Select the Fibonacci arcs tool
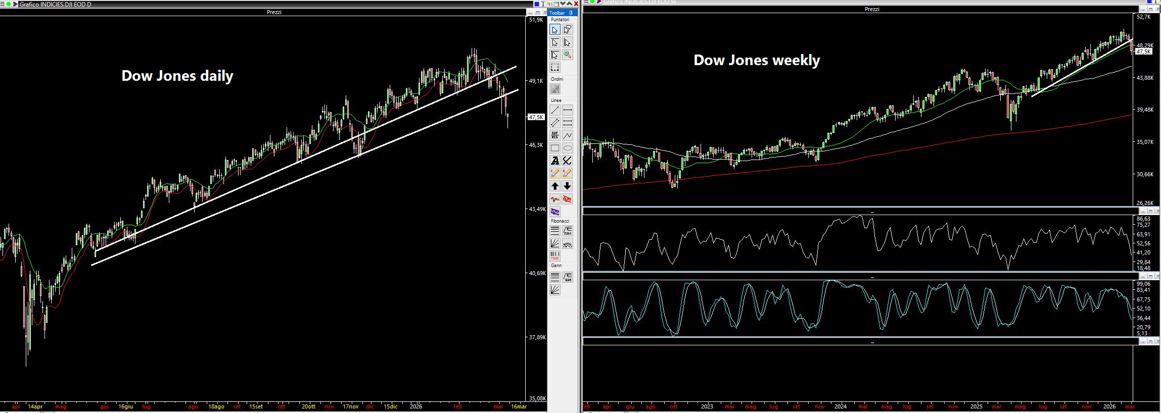This screenshot has height=413, width=1161. point(568,243)
